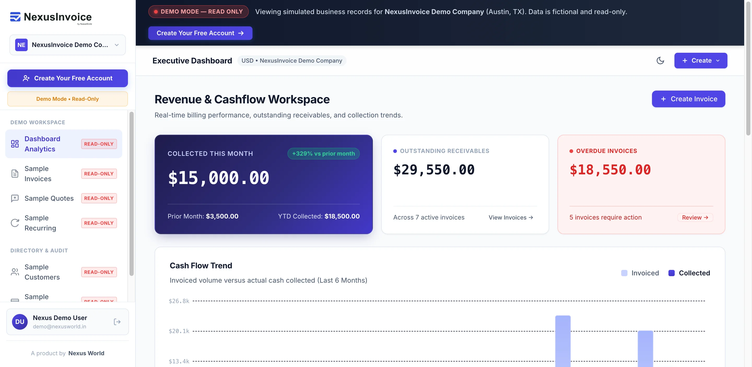
Task: Toggle dark mode with the moon icon
Action: 660,60
